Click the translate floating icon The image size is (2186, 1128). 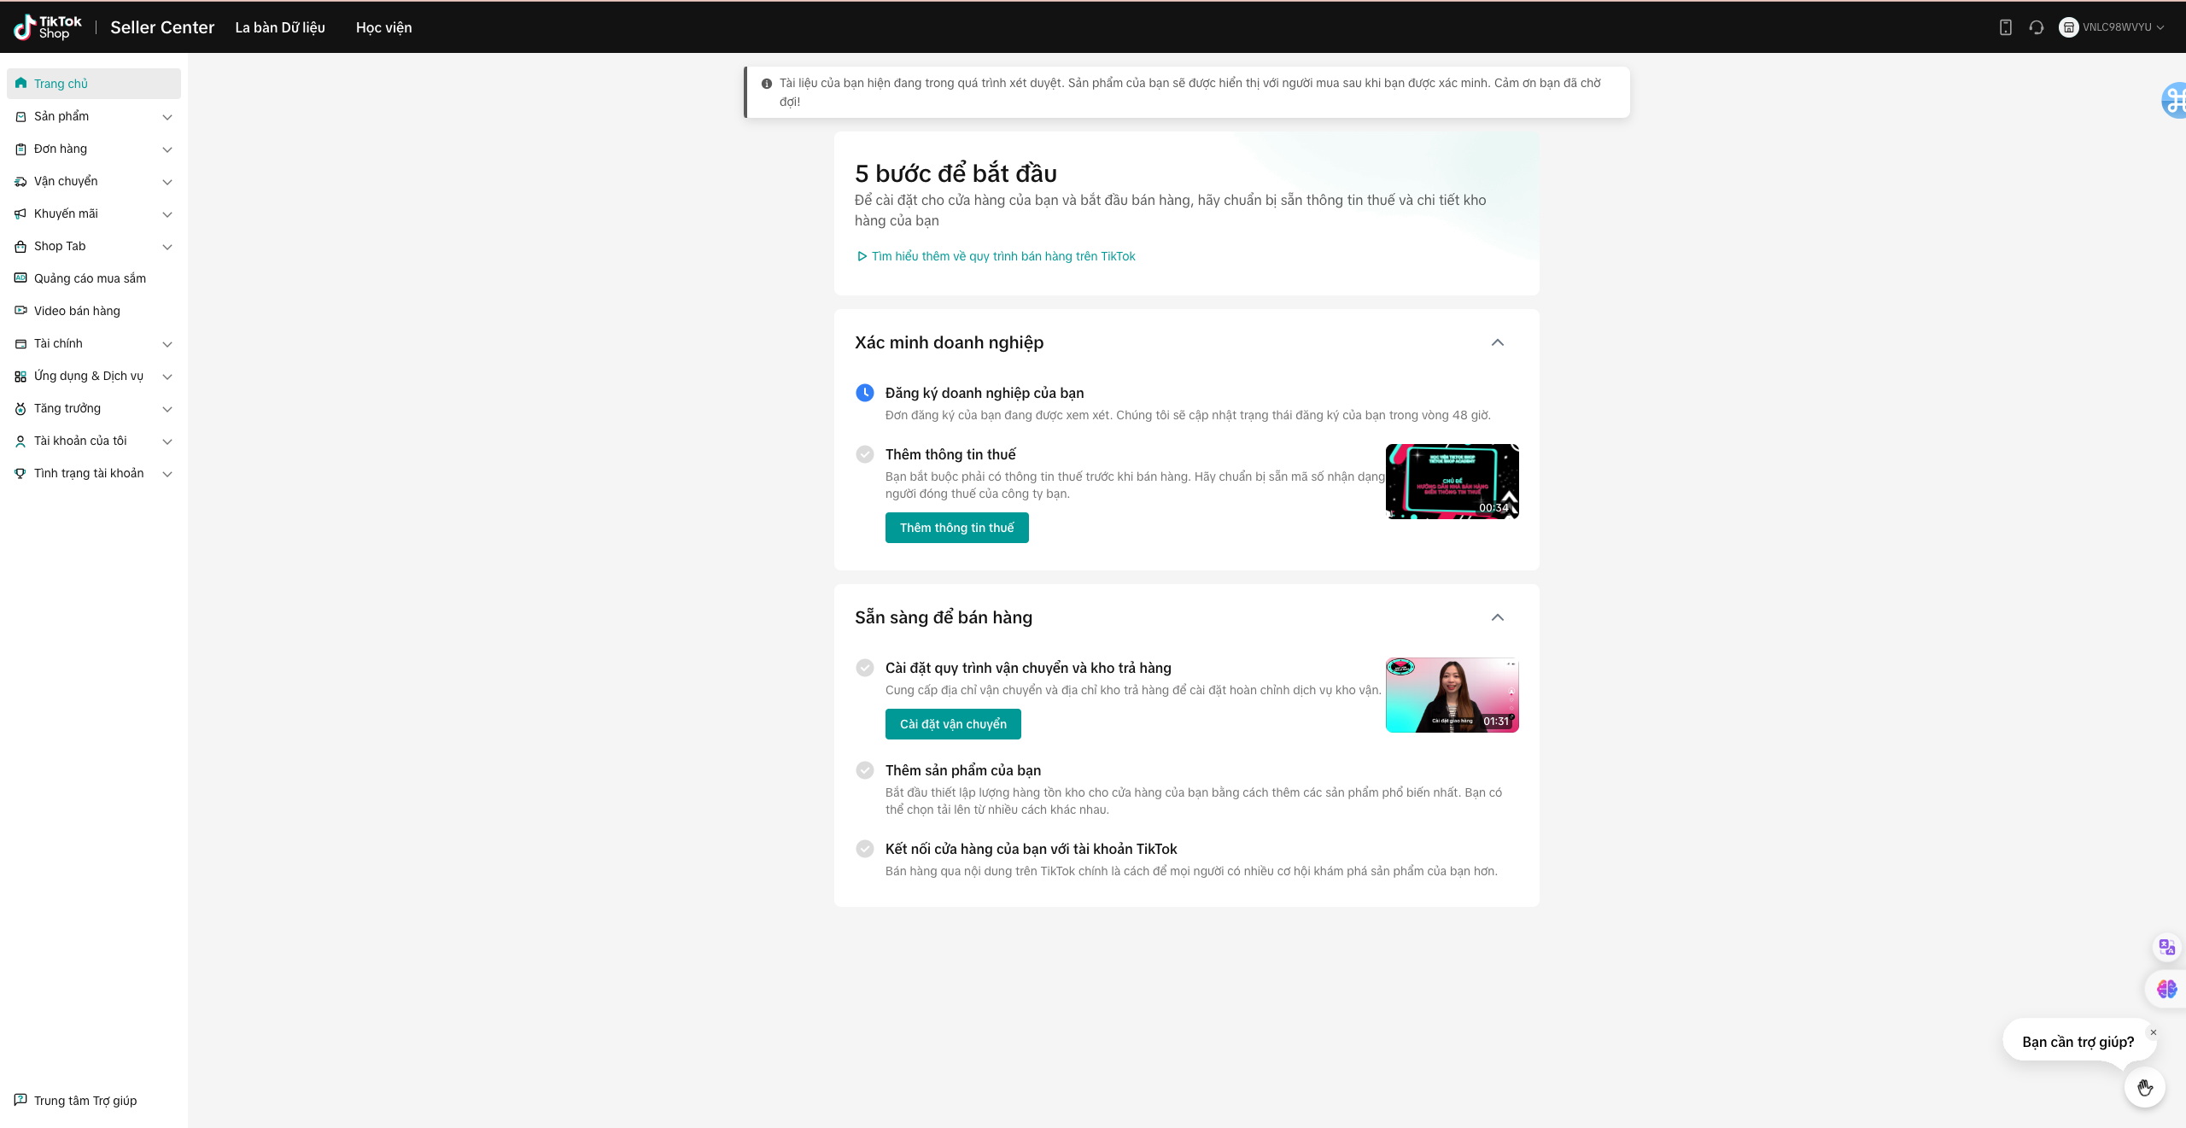pos(2166,947)
